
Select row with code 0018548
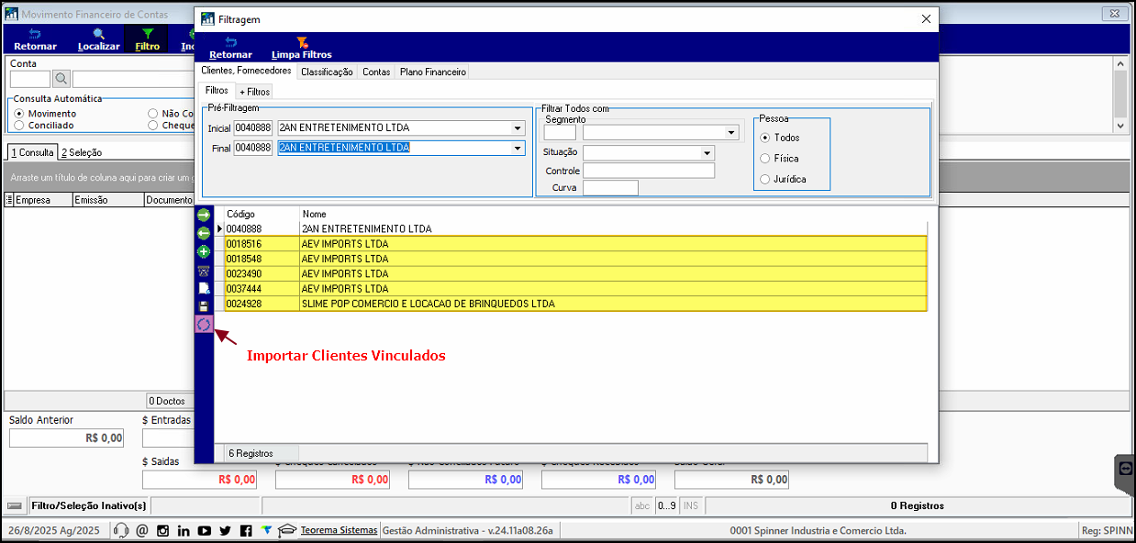click(x=575, y=259)
